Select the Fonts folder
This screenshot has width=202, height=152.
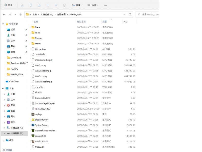click(38, 33)
